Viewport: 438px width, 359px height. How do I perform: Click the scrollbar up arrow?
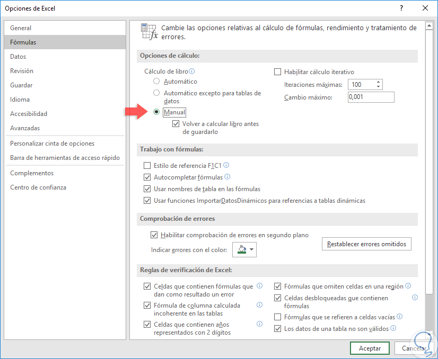click(429, 26)
